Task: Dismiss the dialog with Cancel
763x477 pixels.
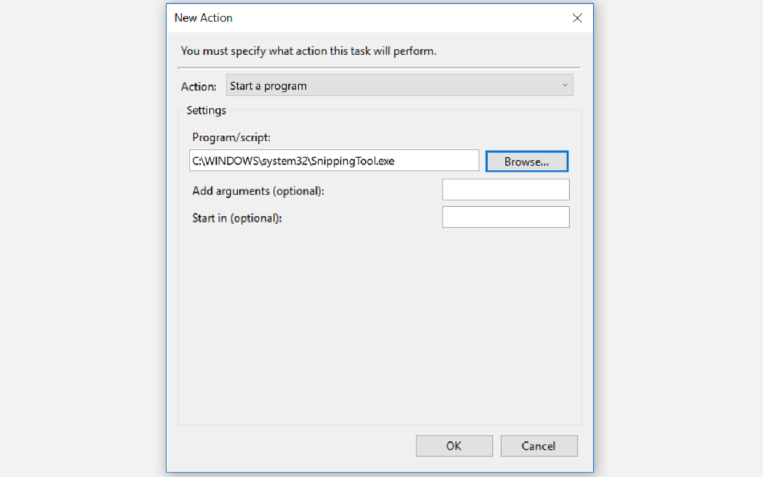Action: coord(539,445)
